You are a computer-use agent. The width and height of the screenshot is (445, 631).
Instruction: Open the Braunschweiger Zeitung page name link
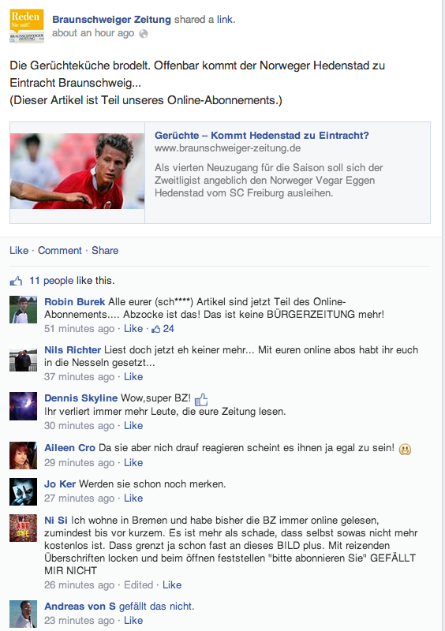[111, 19]
